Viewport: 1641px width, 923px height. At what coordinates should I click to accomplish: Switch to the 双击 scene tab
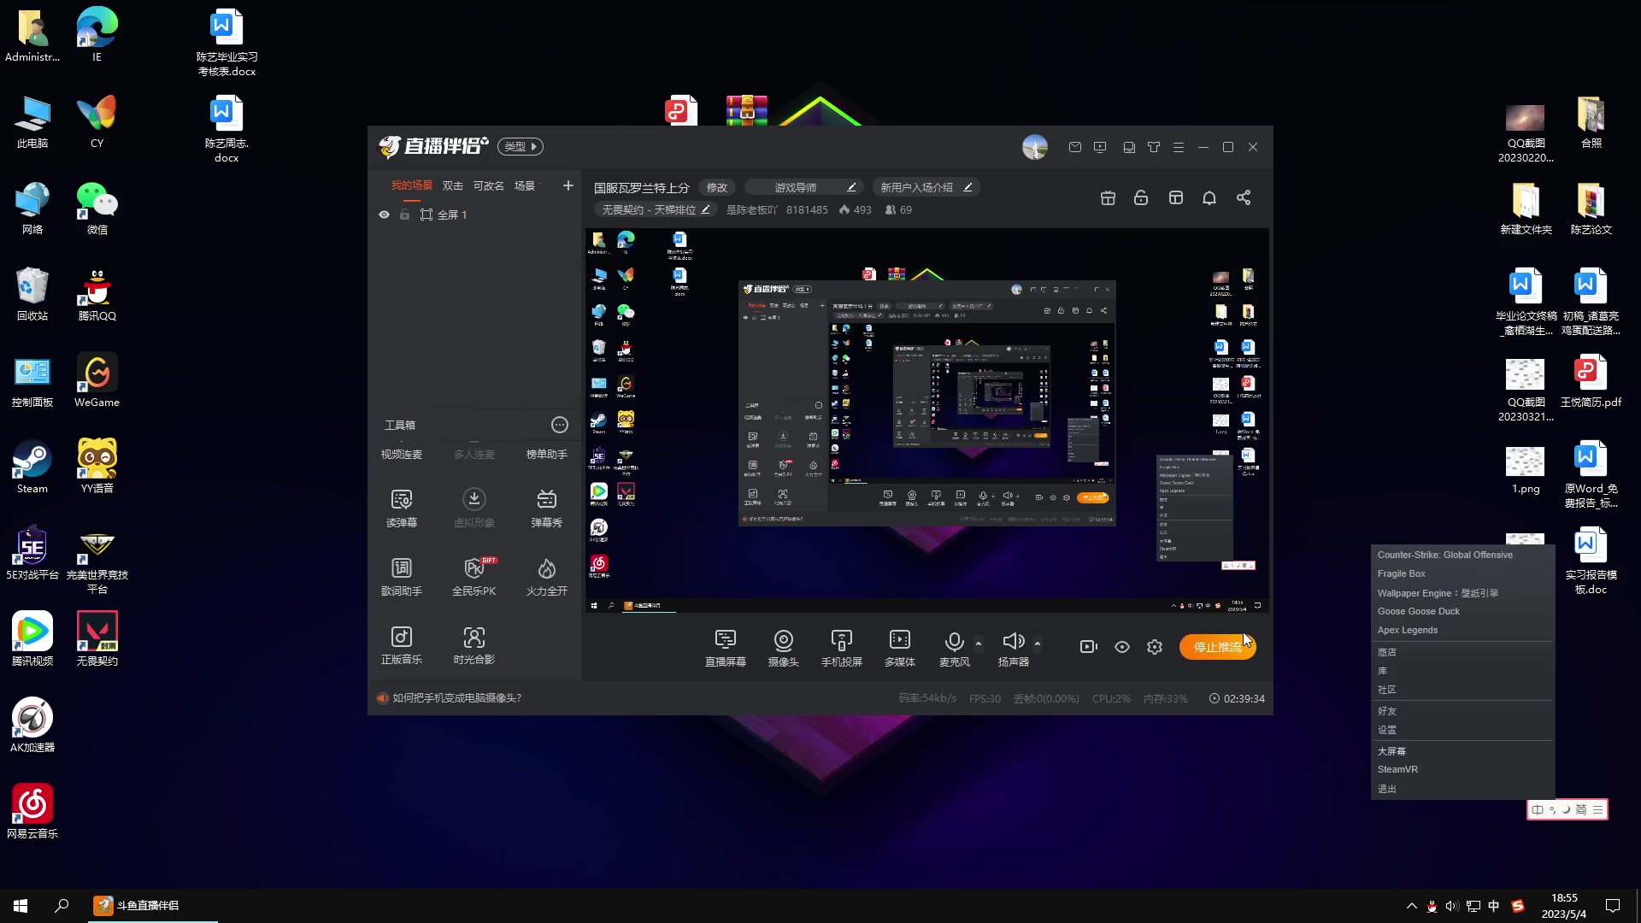pyautogui.click(x=452, y=185)
